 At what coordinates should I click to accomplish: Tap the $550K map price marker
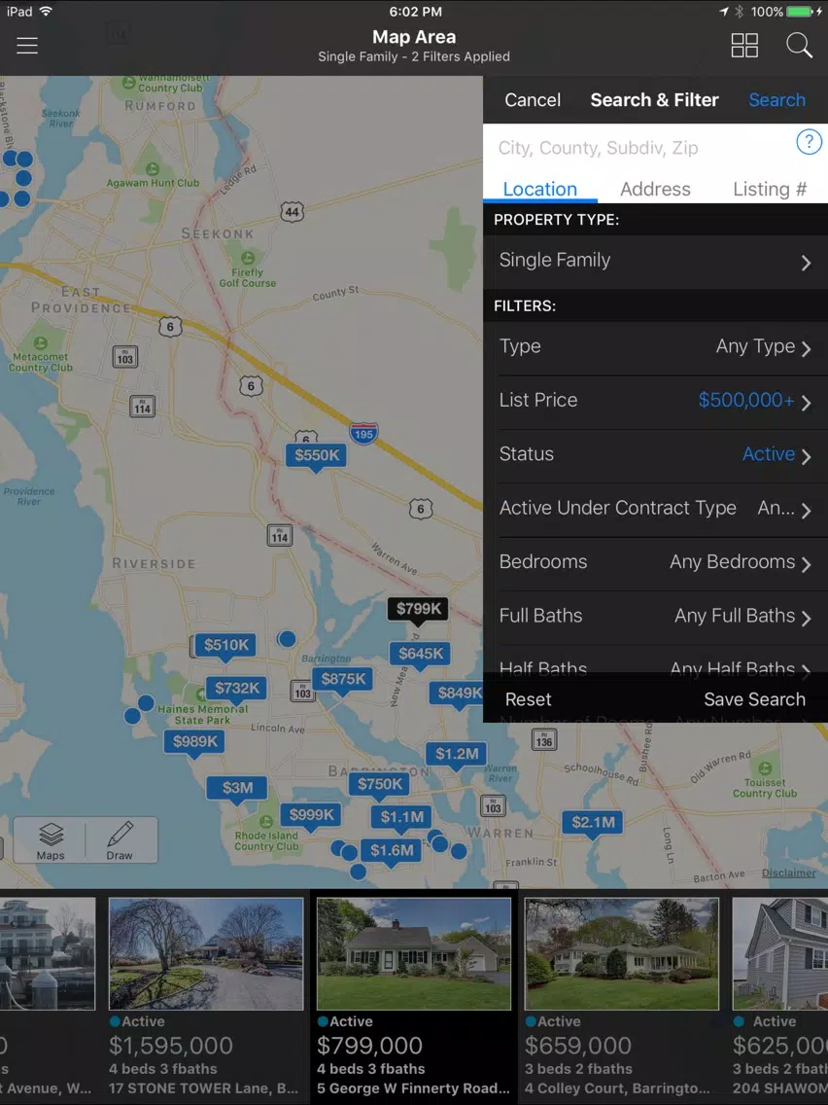(x=316, y=456)
